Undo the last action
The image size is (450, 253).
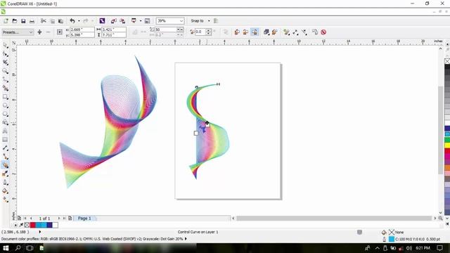coord(72,21)
